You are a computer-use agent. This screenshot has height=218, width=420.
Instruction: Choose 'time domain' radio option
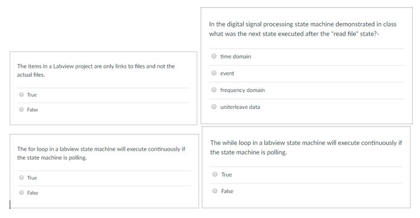point(214,56)
